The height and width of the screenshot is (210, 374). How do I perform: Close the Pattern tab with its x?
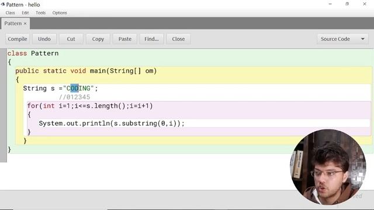25,23
